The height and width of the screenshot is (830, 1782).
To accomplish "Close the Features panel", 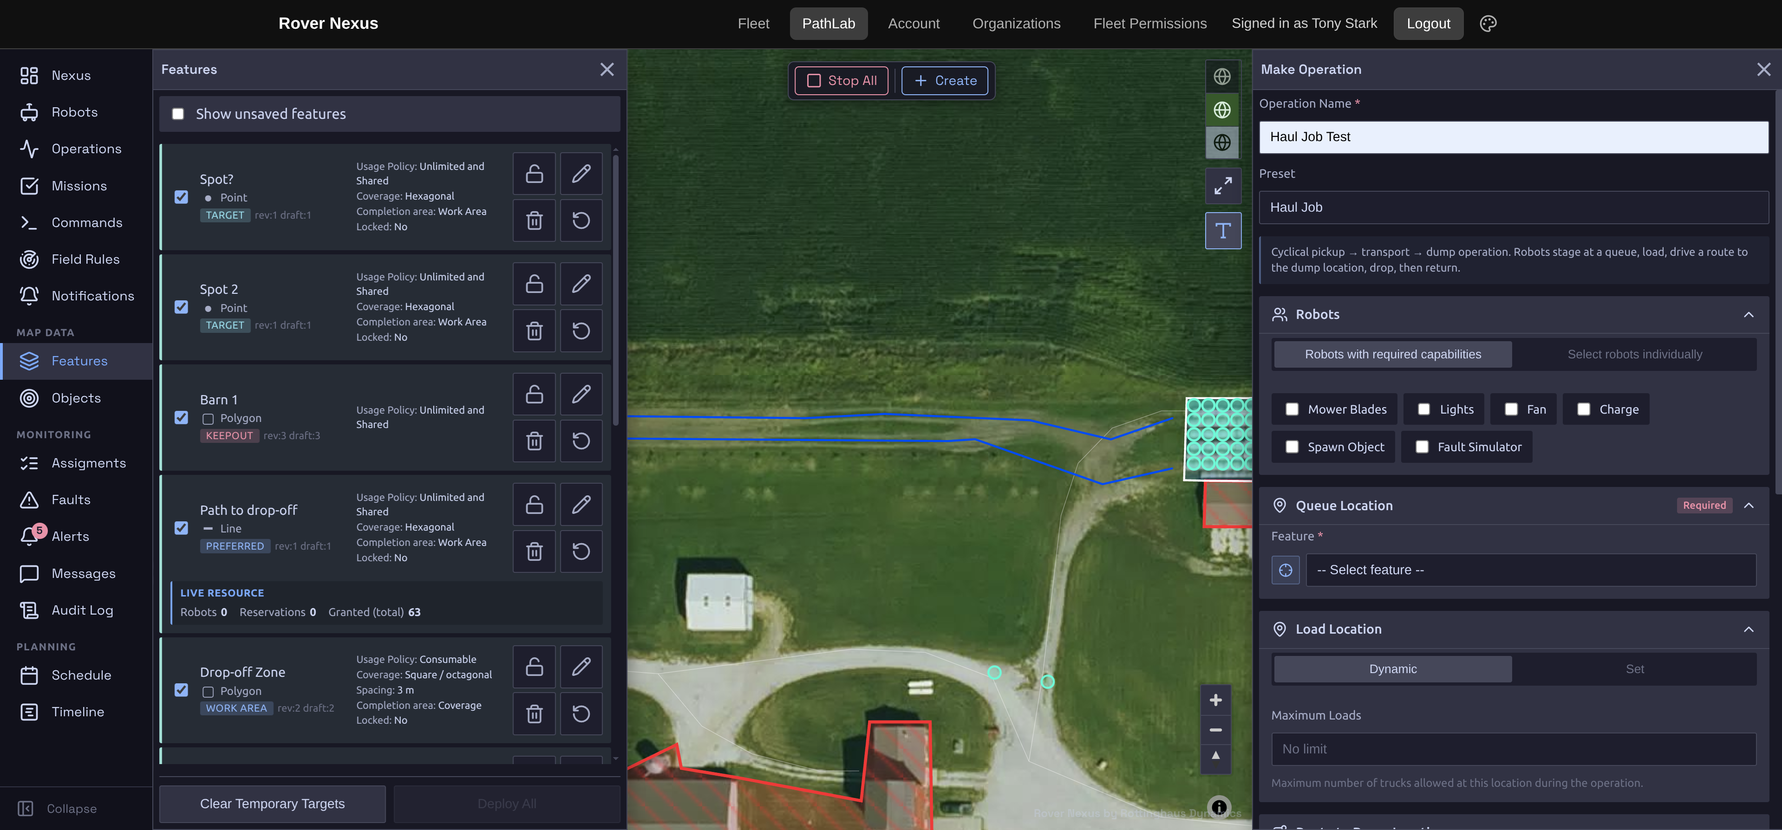I will [x=607, y=69].
